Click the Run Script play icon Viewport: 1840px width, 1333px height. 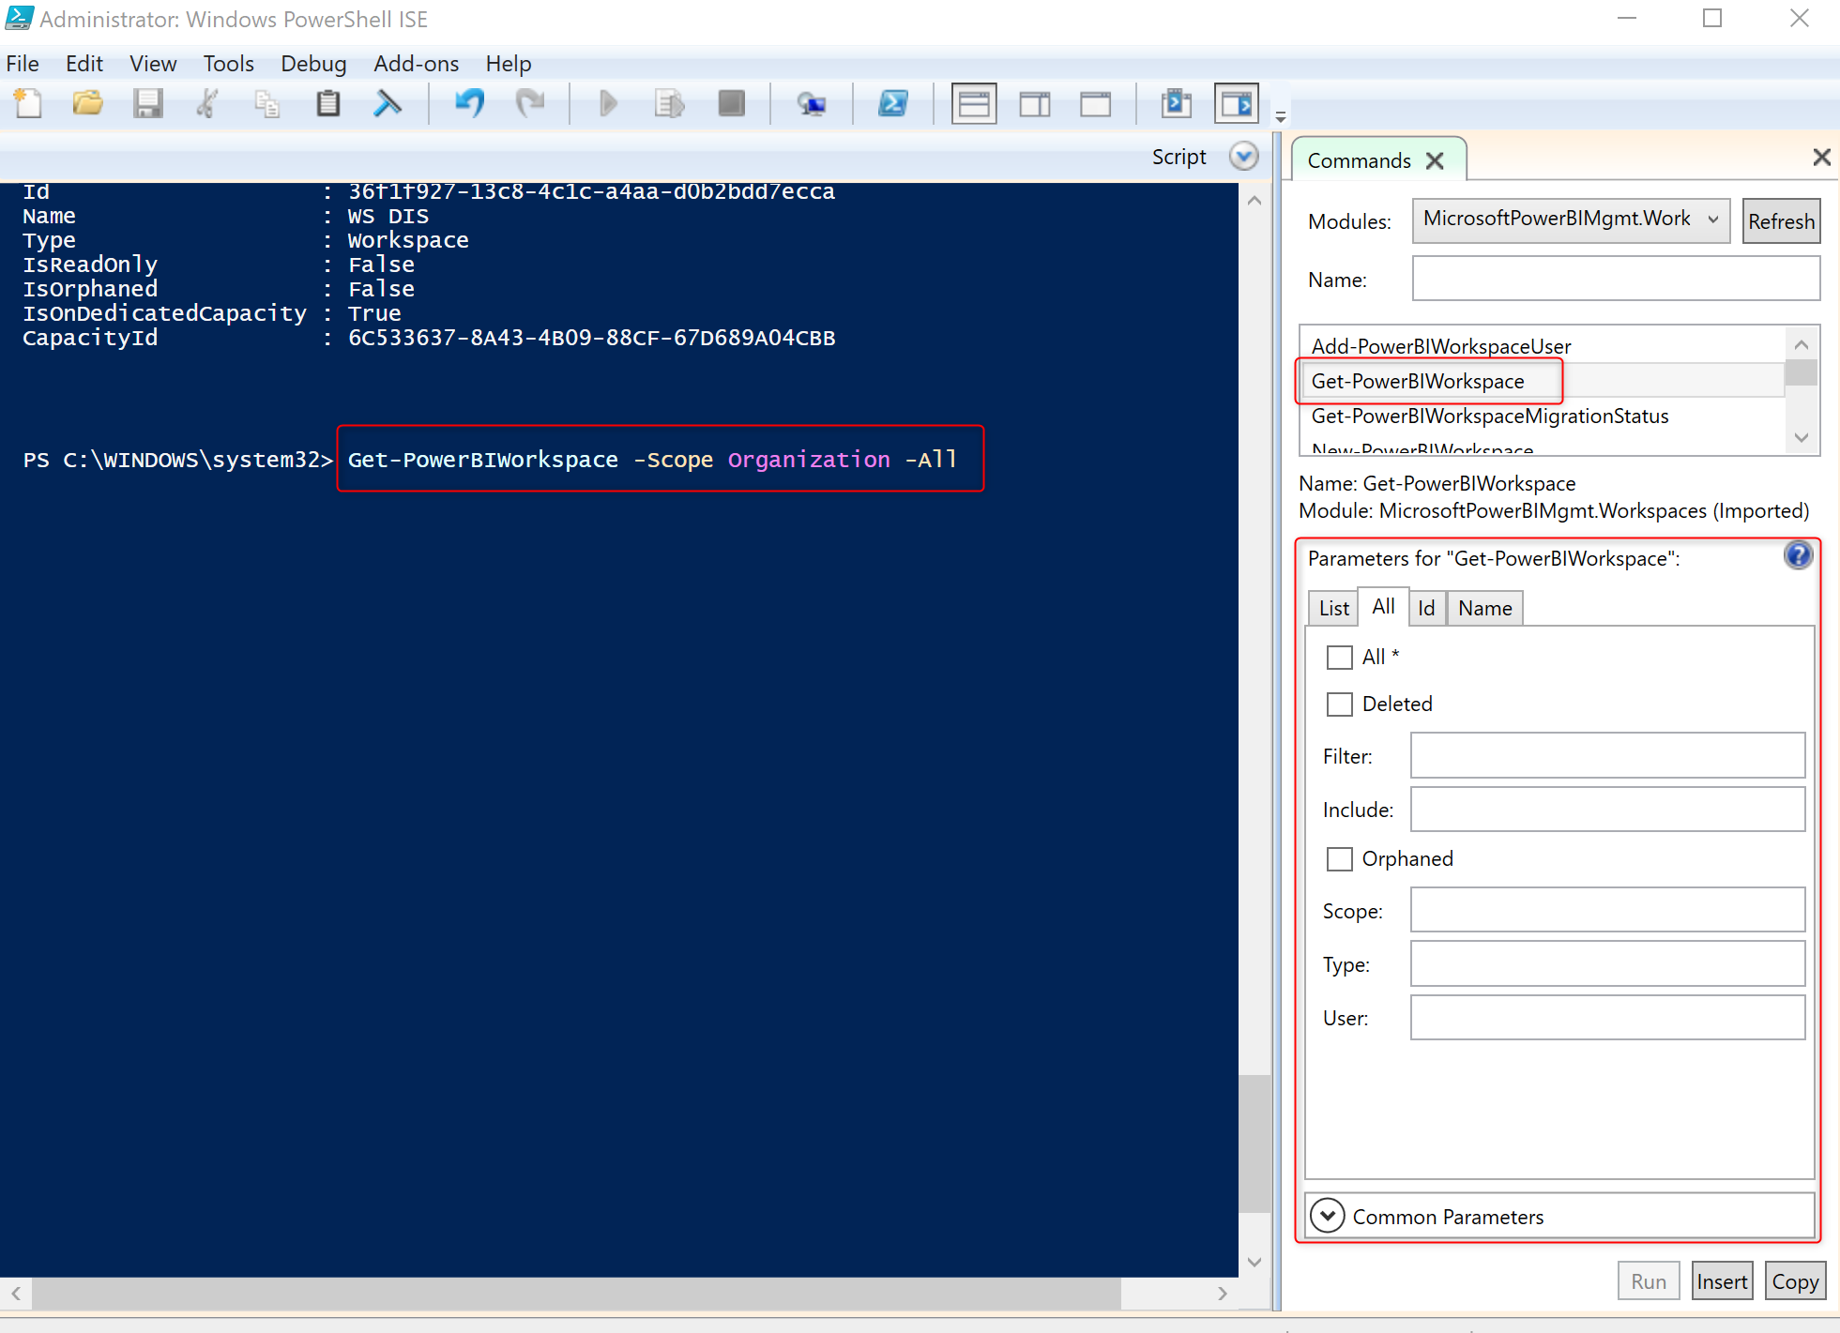coord(607,103)
